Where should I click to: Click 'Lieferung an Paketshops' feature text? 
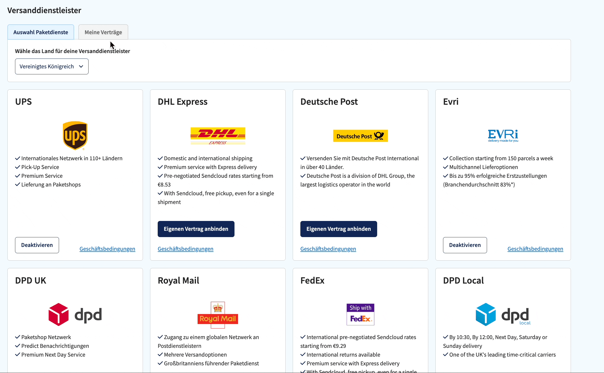[x=51, y=185]
